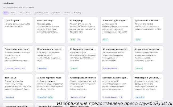Open "AI Бухгалтер для нети..." template
This screenshot has width=173, height=107.
click(x=83, y=57)
